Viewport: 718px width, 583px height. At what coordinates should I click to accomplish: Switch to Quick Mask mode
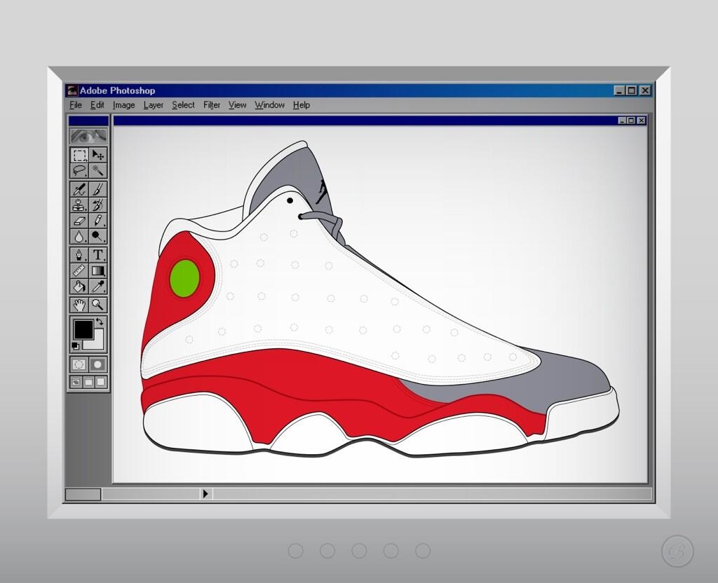[97, 364]
